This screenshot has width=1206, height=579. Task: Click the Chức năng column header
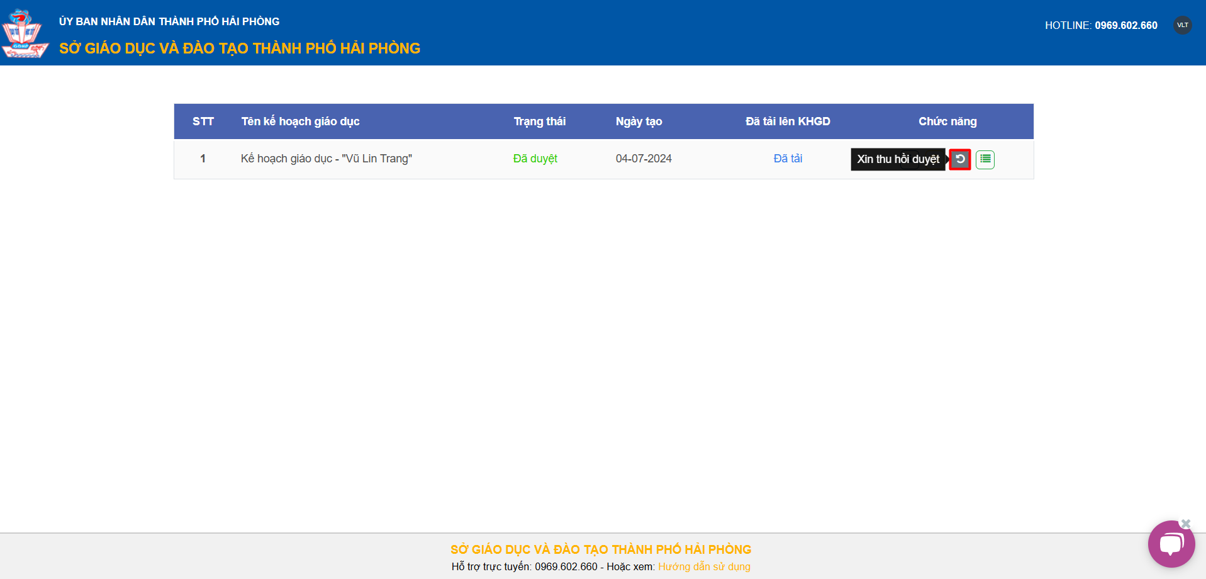click(947, 121)
